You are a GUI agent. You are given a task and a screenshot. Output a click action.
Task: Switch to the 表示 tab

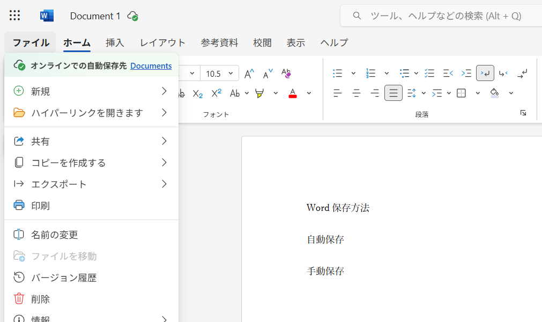(296, 42)
